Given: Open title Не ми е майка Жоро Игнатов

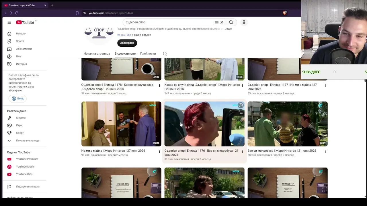Looking at the screenshot, I should [x=113, y=151].
